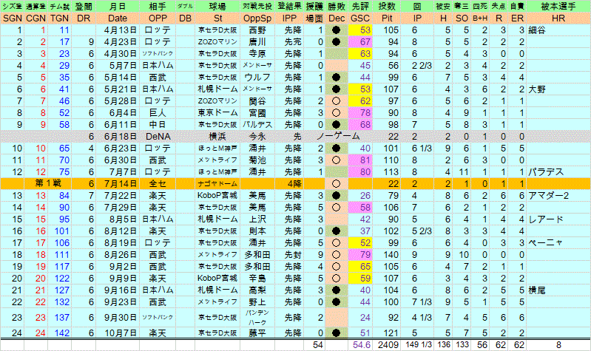The image size is (591, 351).
Task: Click the B+H column header
Action: [x=480, y=18]
